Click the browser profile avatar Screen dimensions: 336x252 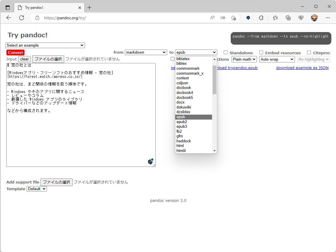(314, 18)
